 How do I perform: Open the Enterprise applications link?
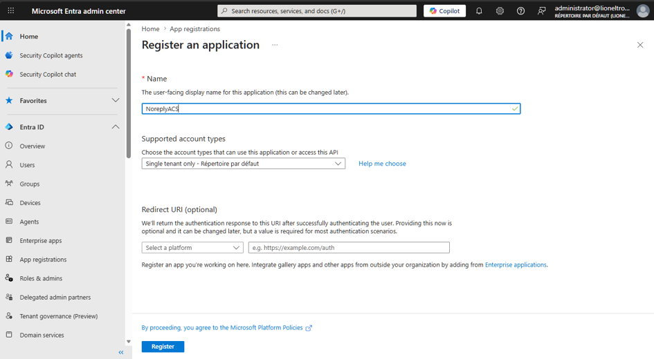pos(516,264)
